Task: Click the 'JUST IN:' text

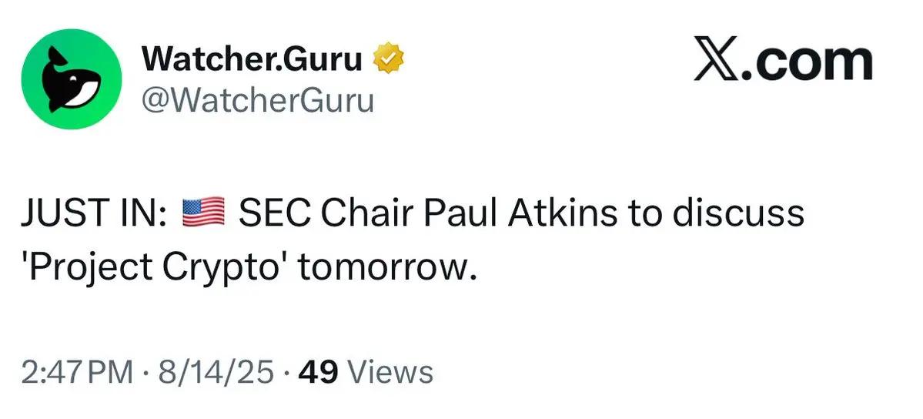Action: 93,213
